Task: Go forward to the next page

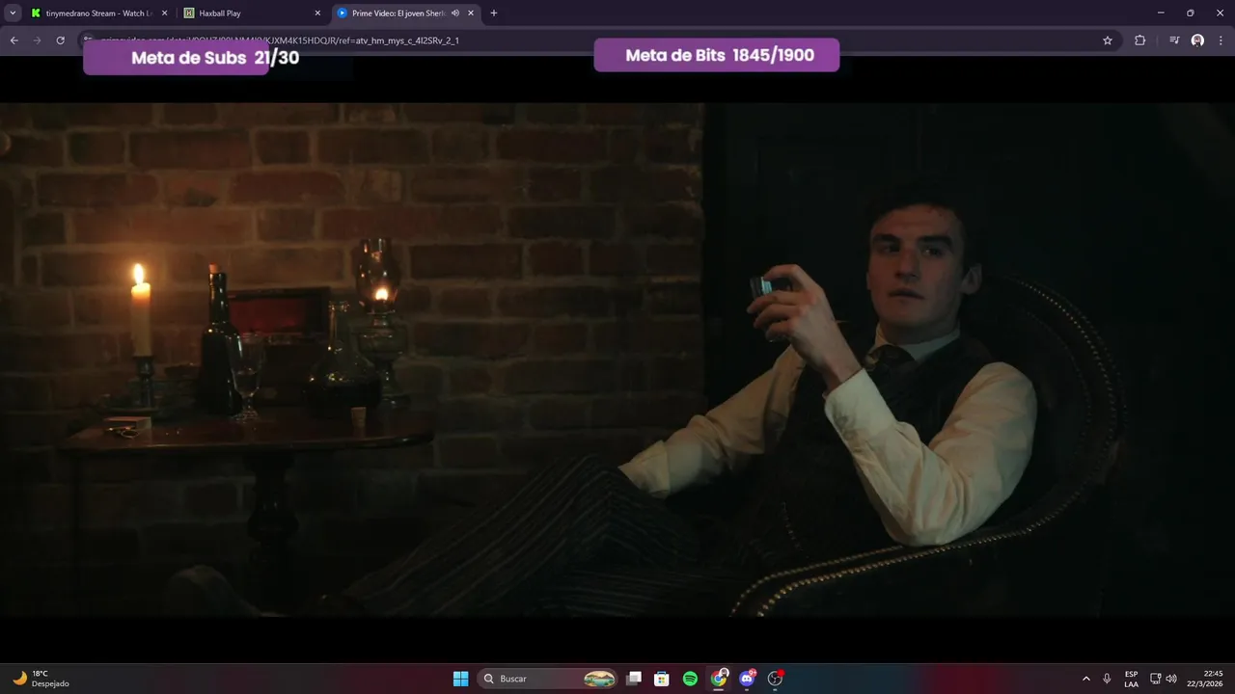Action: click(38, 40)
